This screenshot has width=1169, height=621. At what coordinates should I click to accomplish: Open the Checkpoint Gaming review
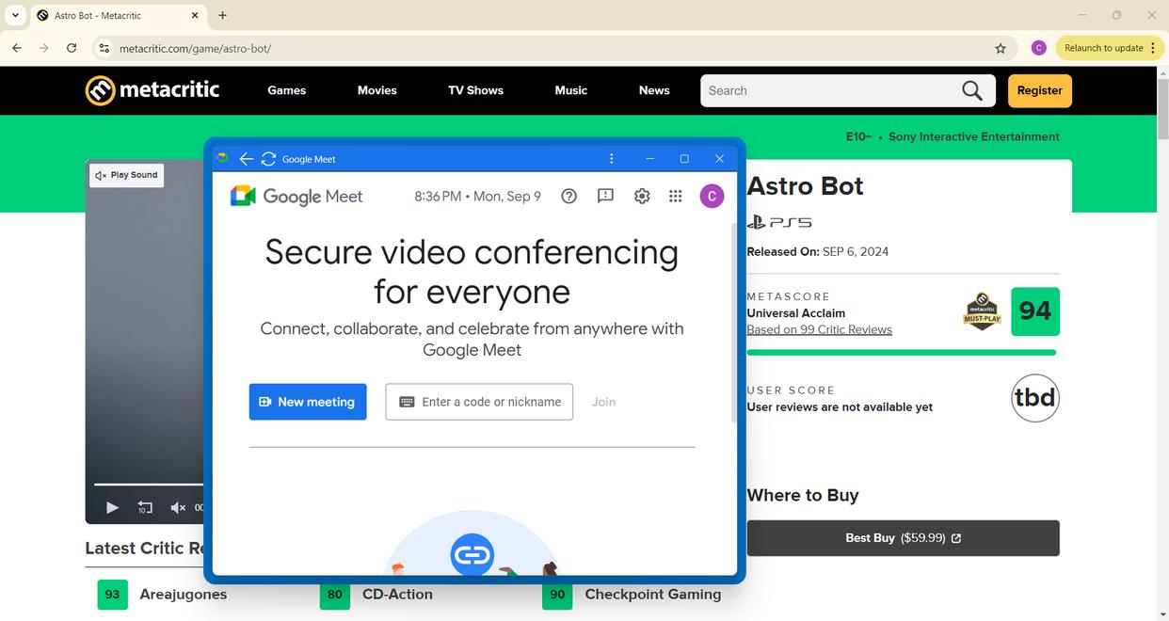point(652,594)
